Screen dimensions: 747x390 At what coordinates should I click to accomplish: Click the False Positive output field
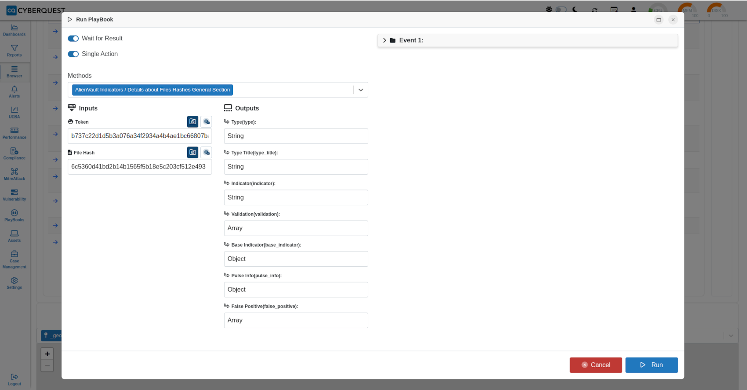(296, 320)
